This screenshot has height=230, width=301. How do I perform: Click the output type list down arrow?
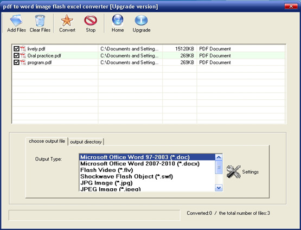pyautogui.click(x=219, y=188)
